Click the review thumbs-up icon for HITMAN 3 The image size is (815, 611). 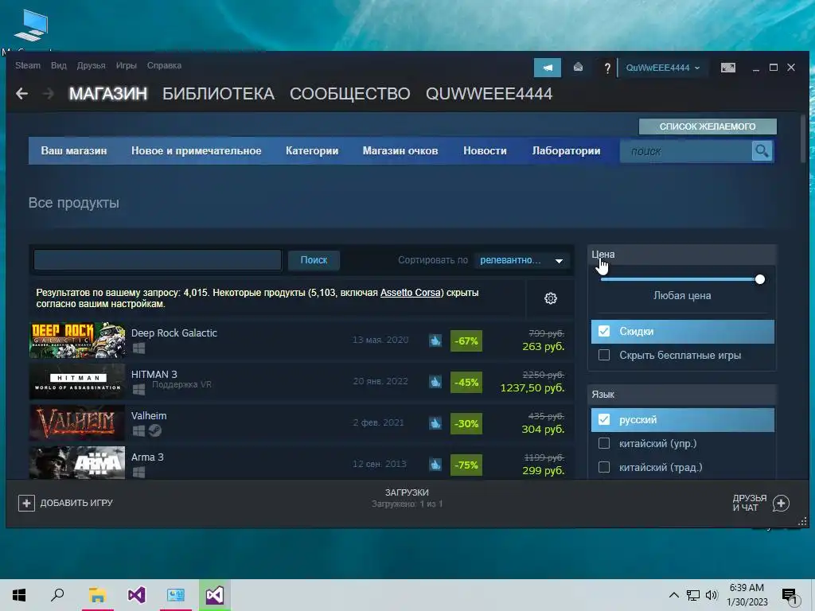coord(435,382)
